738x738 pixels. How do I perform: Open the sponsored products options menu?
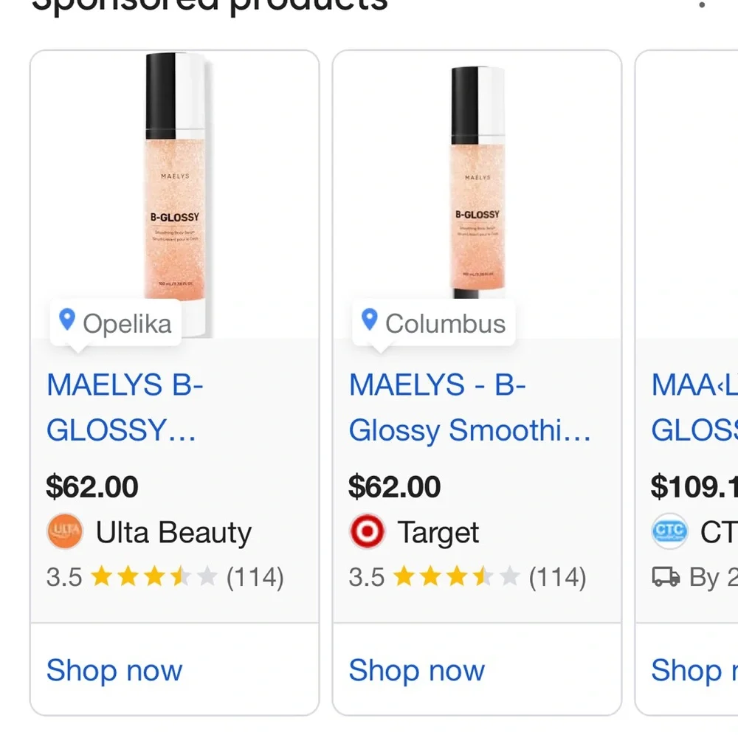(x=702, y=6)
